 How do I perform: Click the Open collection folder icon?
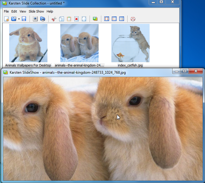pyautogui.click(x=13, y=19)
